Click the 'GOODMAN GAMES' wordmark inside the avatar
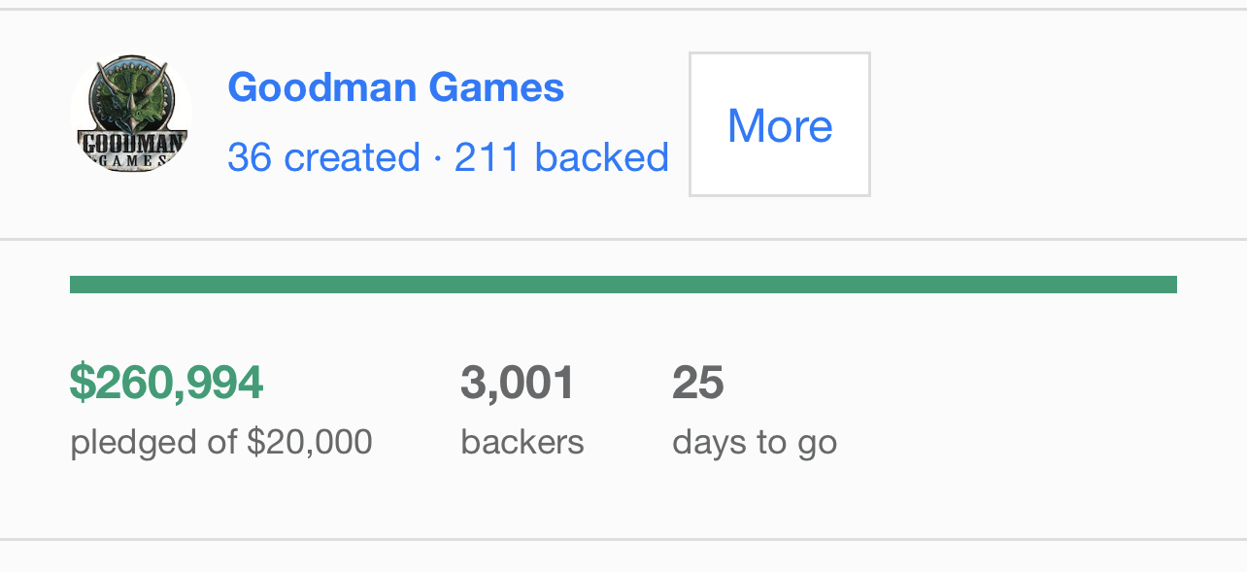 click(x=131, y=151)
